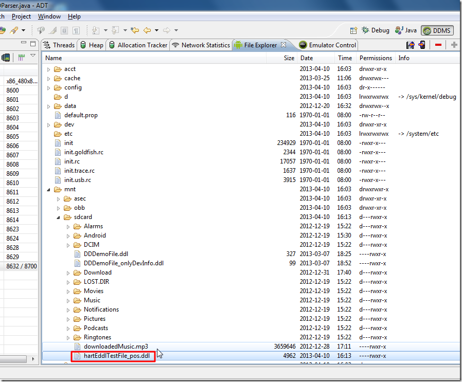The width and height of the screenshot is (462, 382).
Task: Open the Devices view menu triangle
Action: pos(33,56)
